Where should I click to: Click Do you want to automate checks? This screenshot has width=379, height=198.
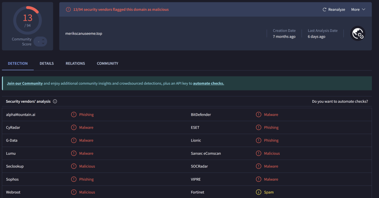[340, 101]
